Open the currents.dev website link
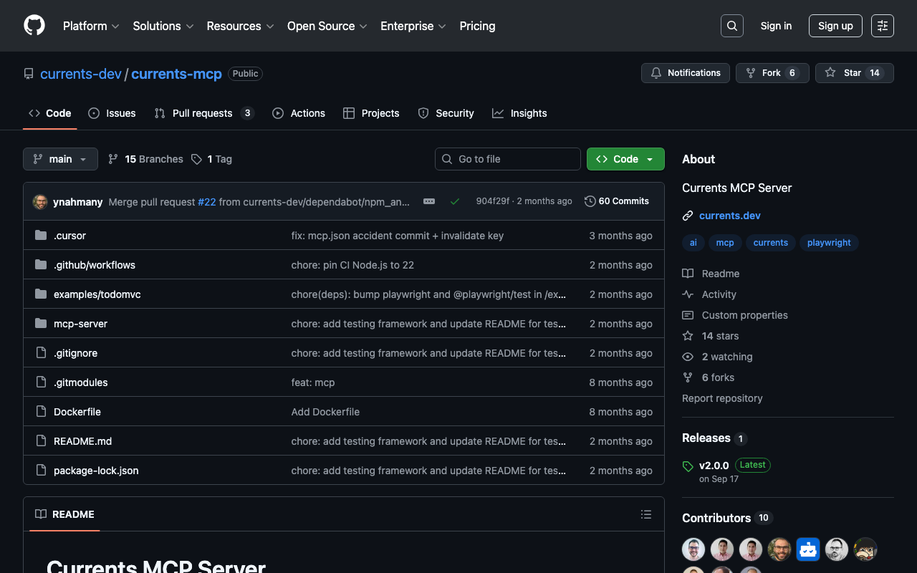This screenshot has width=917, height=573. 729,216
